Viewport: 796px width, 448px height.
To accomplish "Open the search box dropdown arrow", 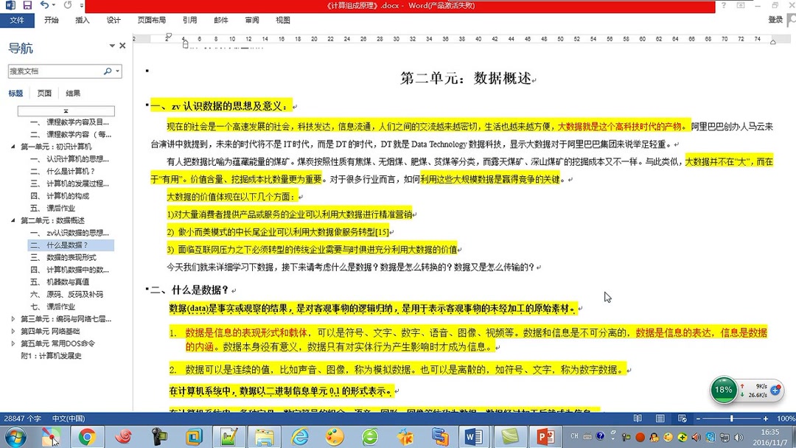I will click(118, 71).
